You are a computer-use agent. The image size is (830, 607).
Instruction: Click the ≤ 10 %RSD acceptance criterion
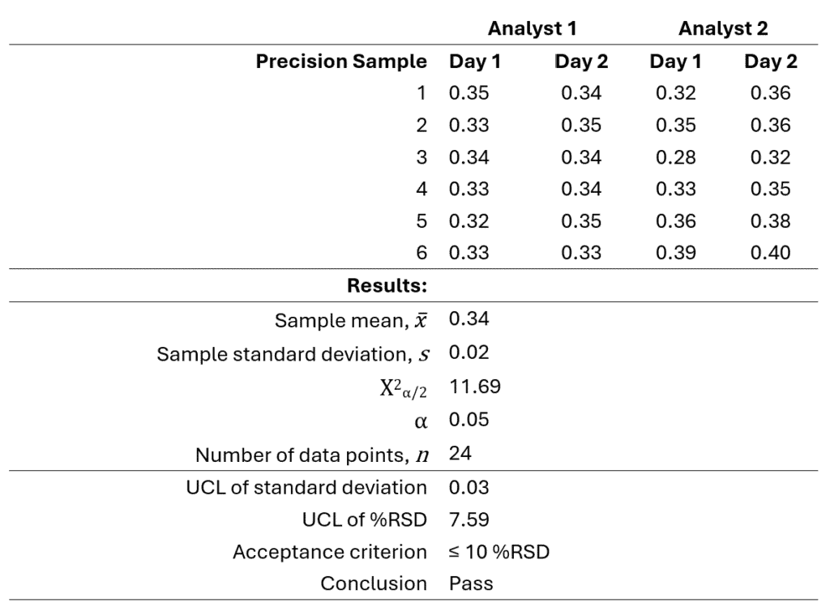pos(499,552)
